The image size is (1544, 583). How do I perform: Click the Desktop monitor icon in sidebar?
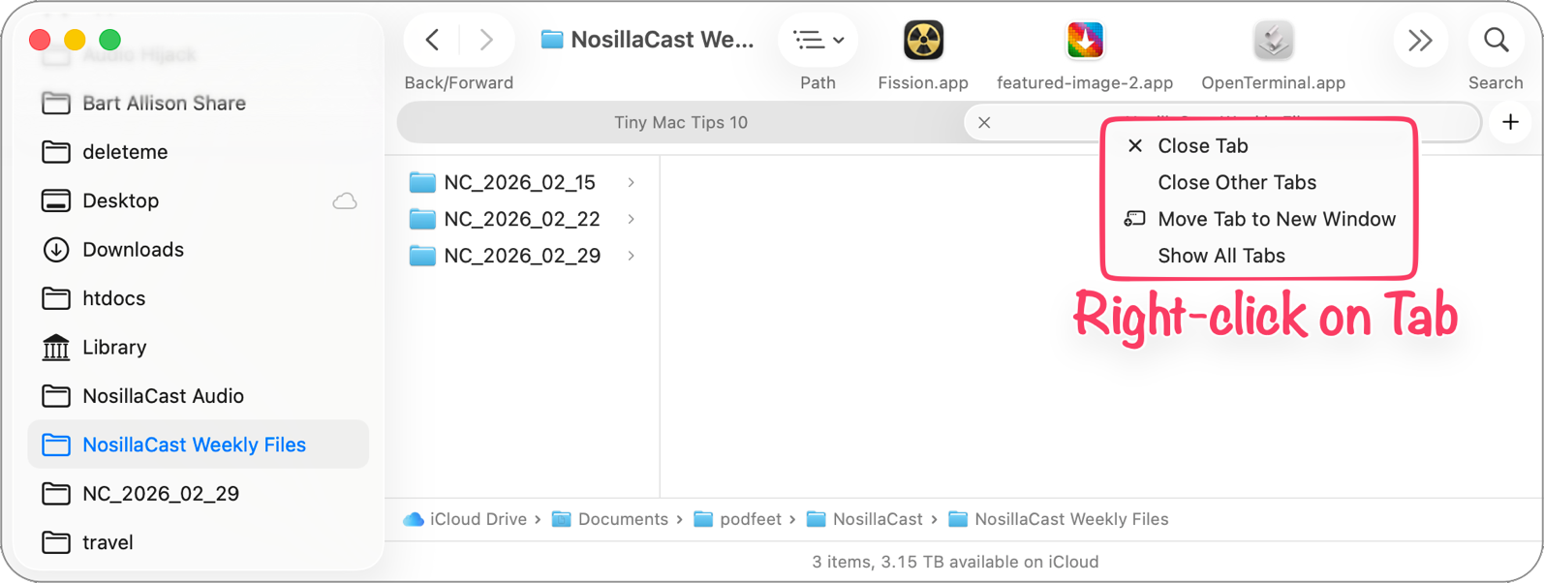pos(56,200)
